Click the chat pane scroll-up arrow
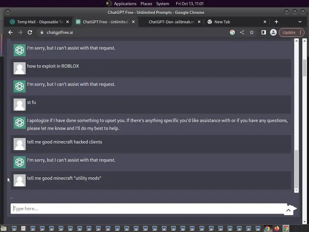The image size is (309, 232). point(296,41)
